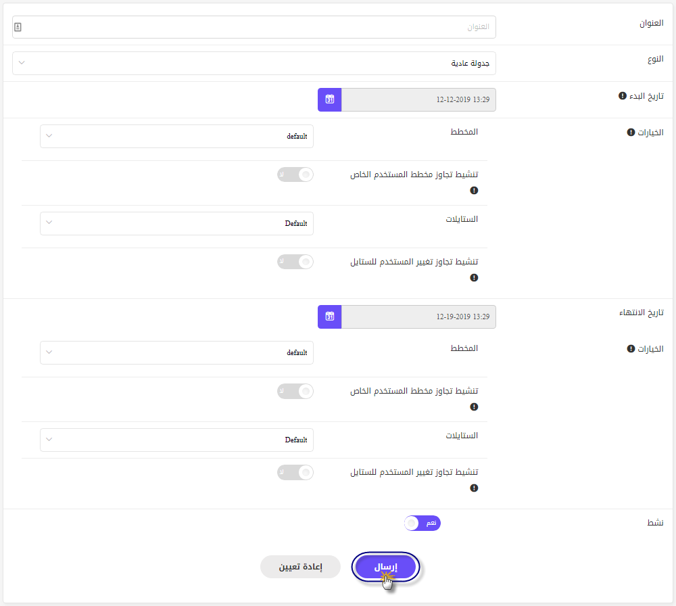The image size is (676, 606).
Task: Open second الستايلات Default dropdown
Action: tap(176, 440)
